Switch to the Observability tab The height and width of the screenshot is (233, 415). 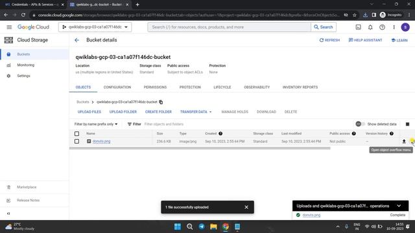257,87
